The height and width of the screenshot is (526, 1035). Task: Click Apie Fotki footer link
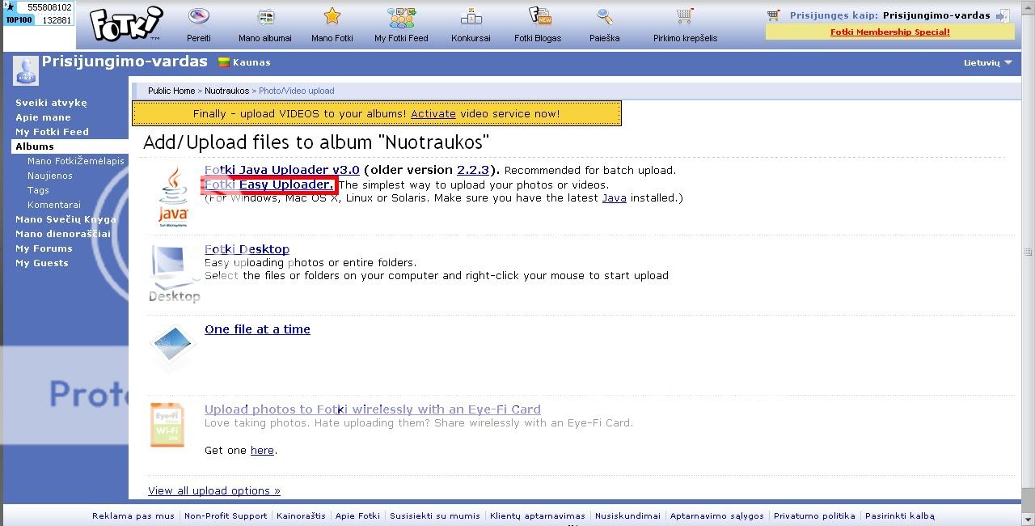point(357,515)
